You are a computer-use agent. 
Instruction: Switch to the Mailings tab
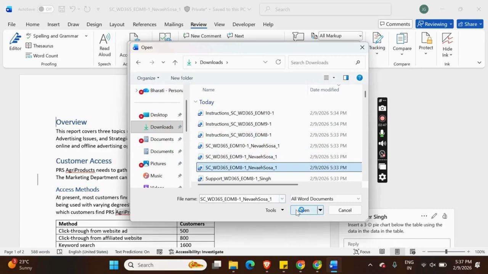(x=174, y=24)
